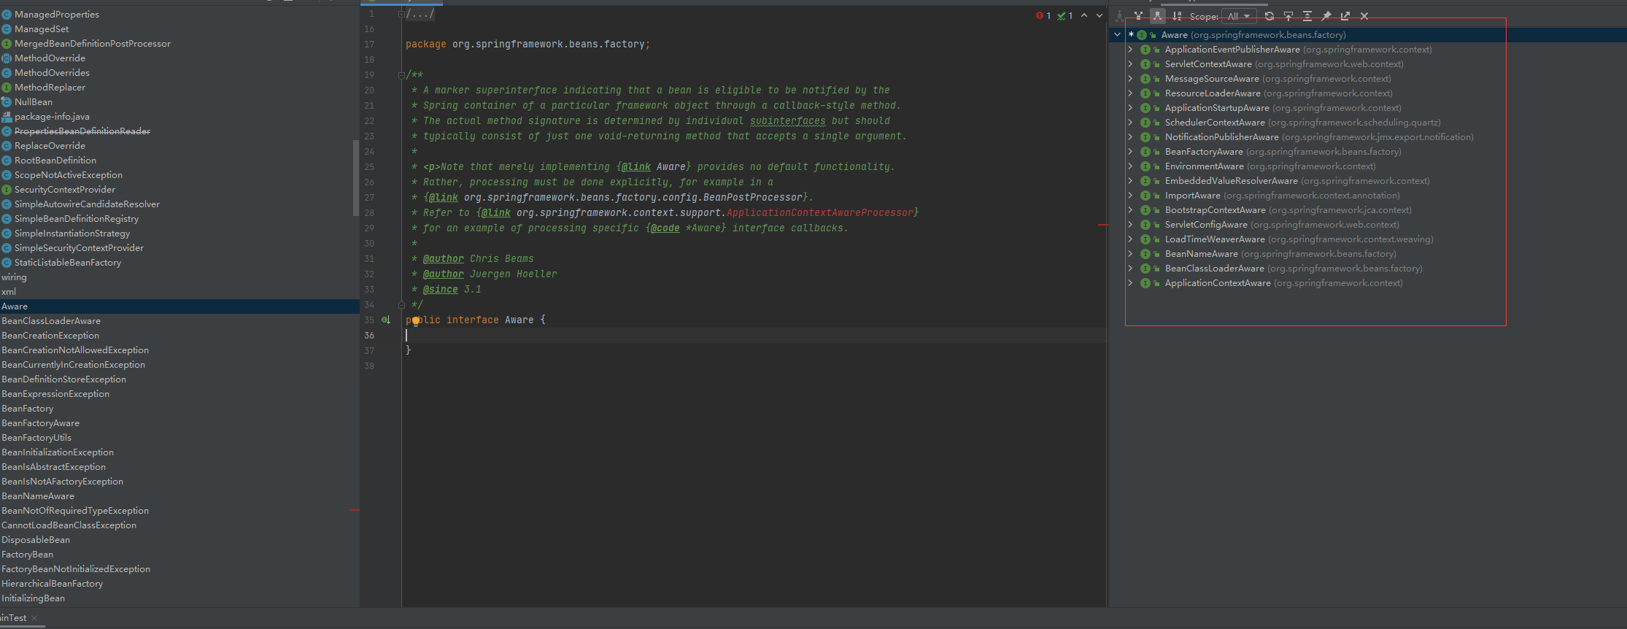The height and width of the screenshot is (629, 1627).
Task: Open the Scope dropdown set to All
Action: point(1240,16)
